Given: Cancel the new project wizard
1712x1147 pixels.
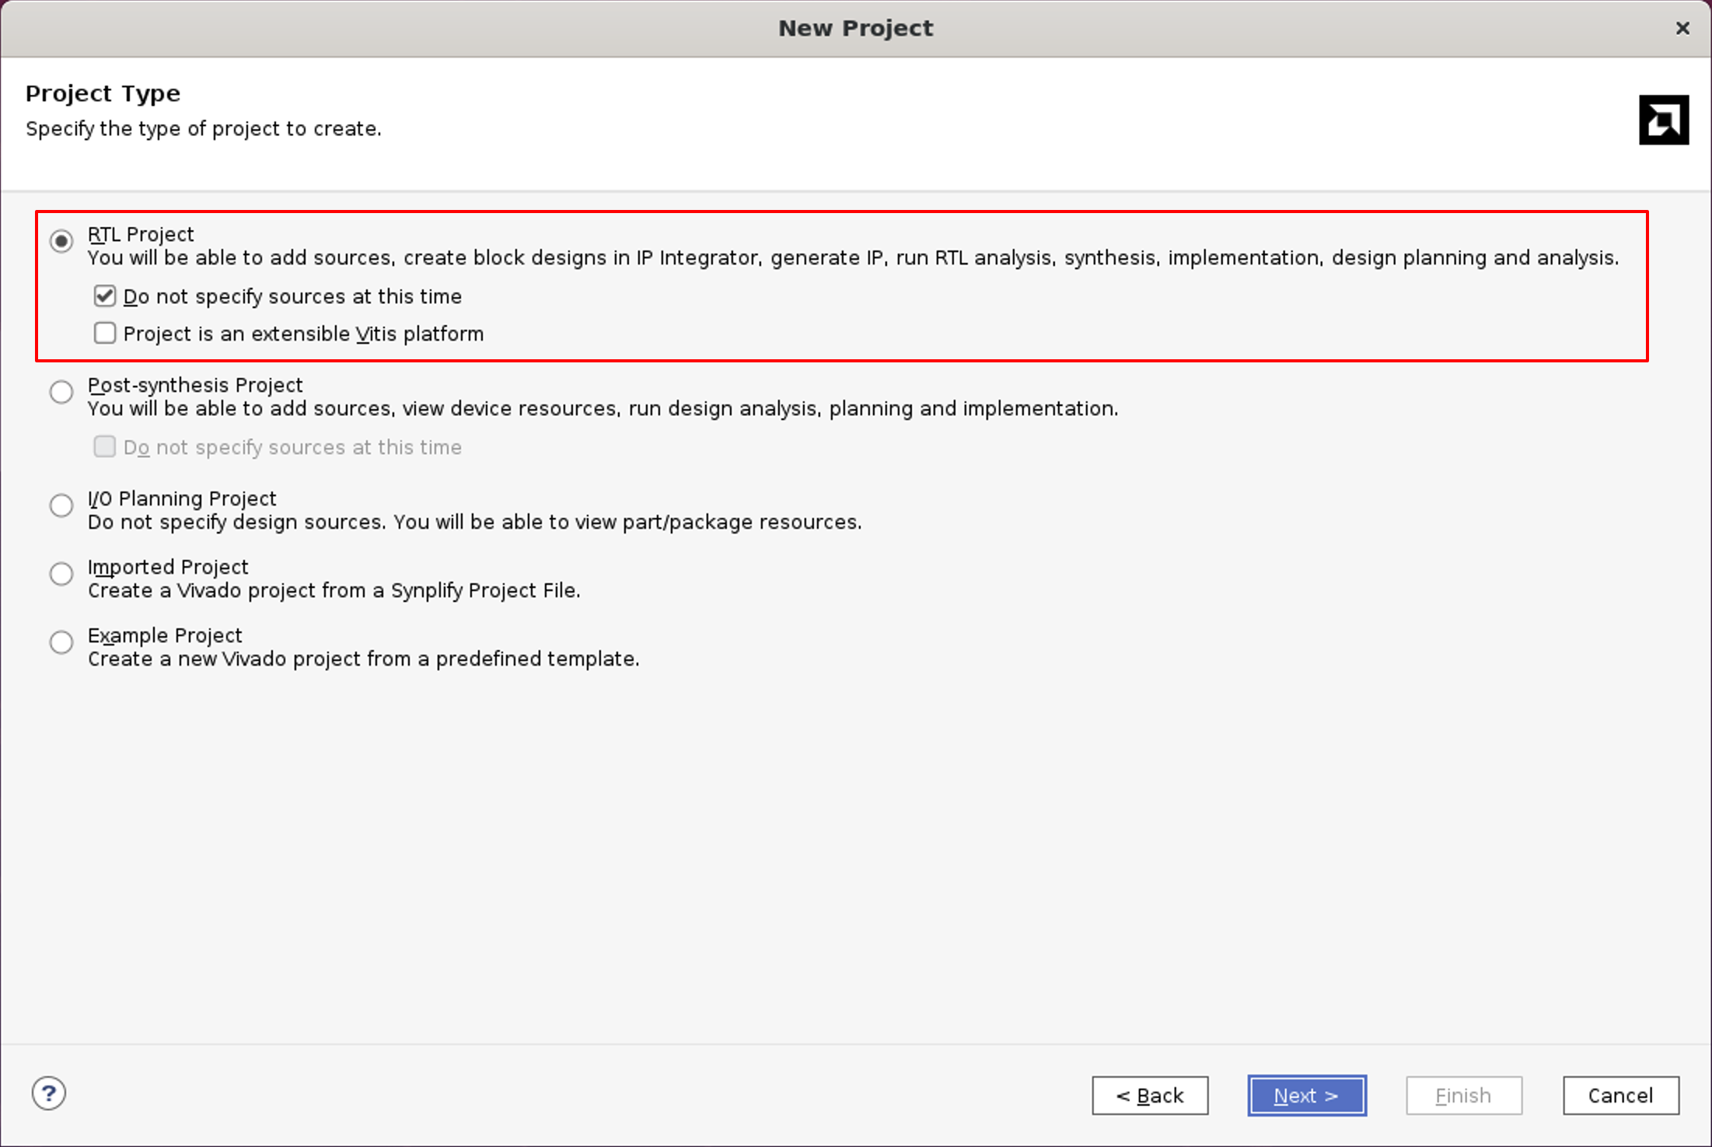Looking at the screenshot, I should [x=1620, y=1096].
